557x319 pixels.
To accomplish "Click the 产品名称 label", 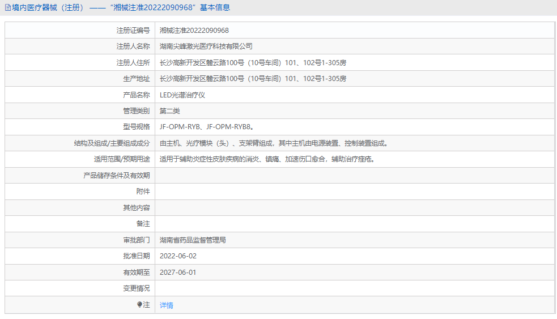I will 137,95.
